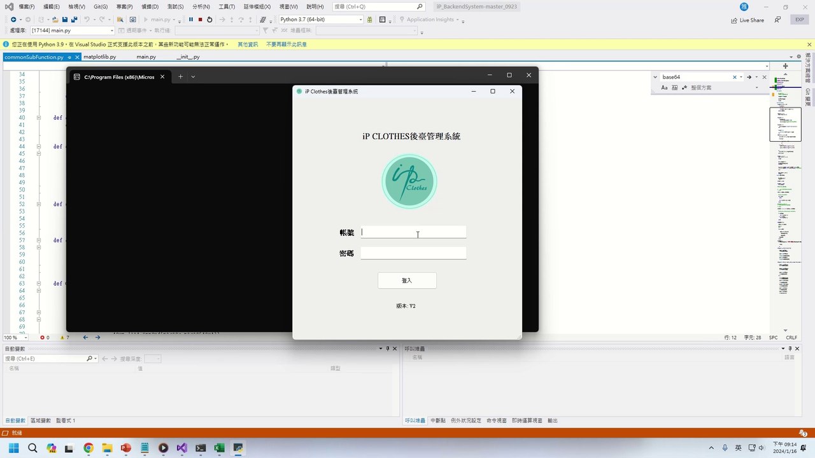Open the Windows Start menu
This screenshot has width=815, height=458.
(x=13, y=448)
